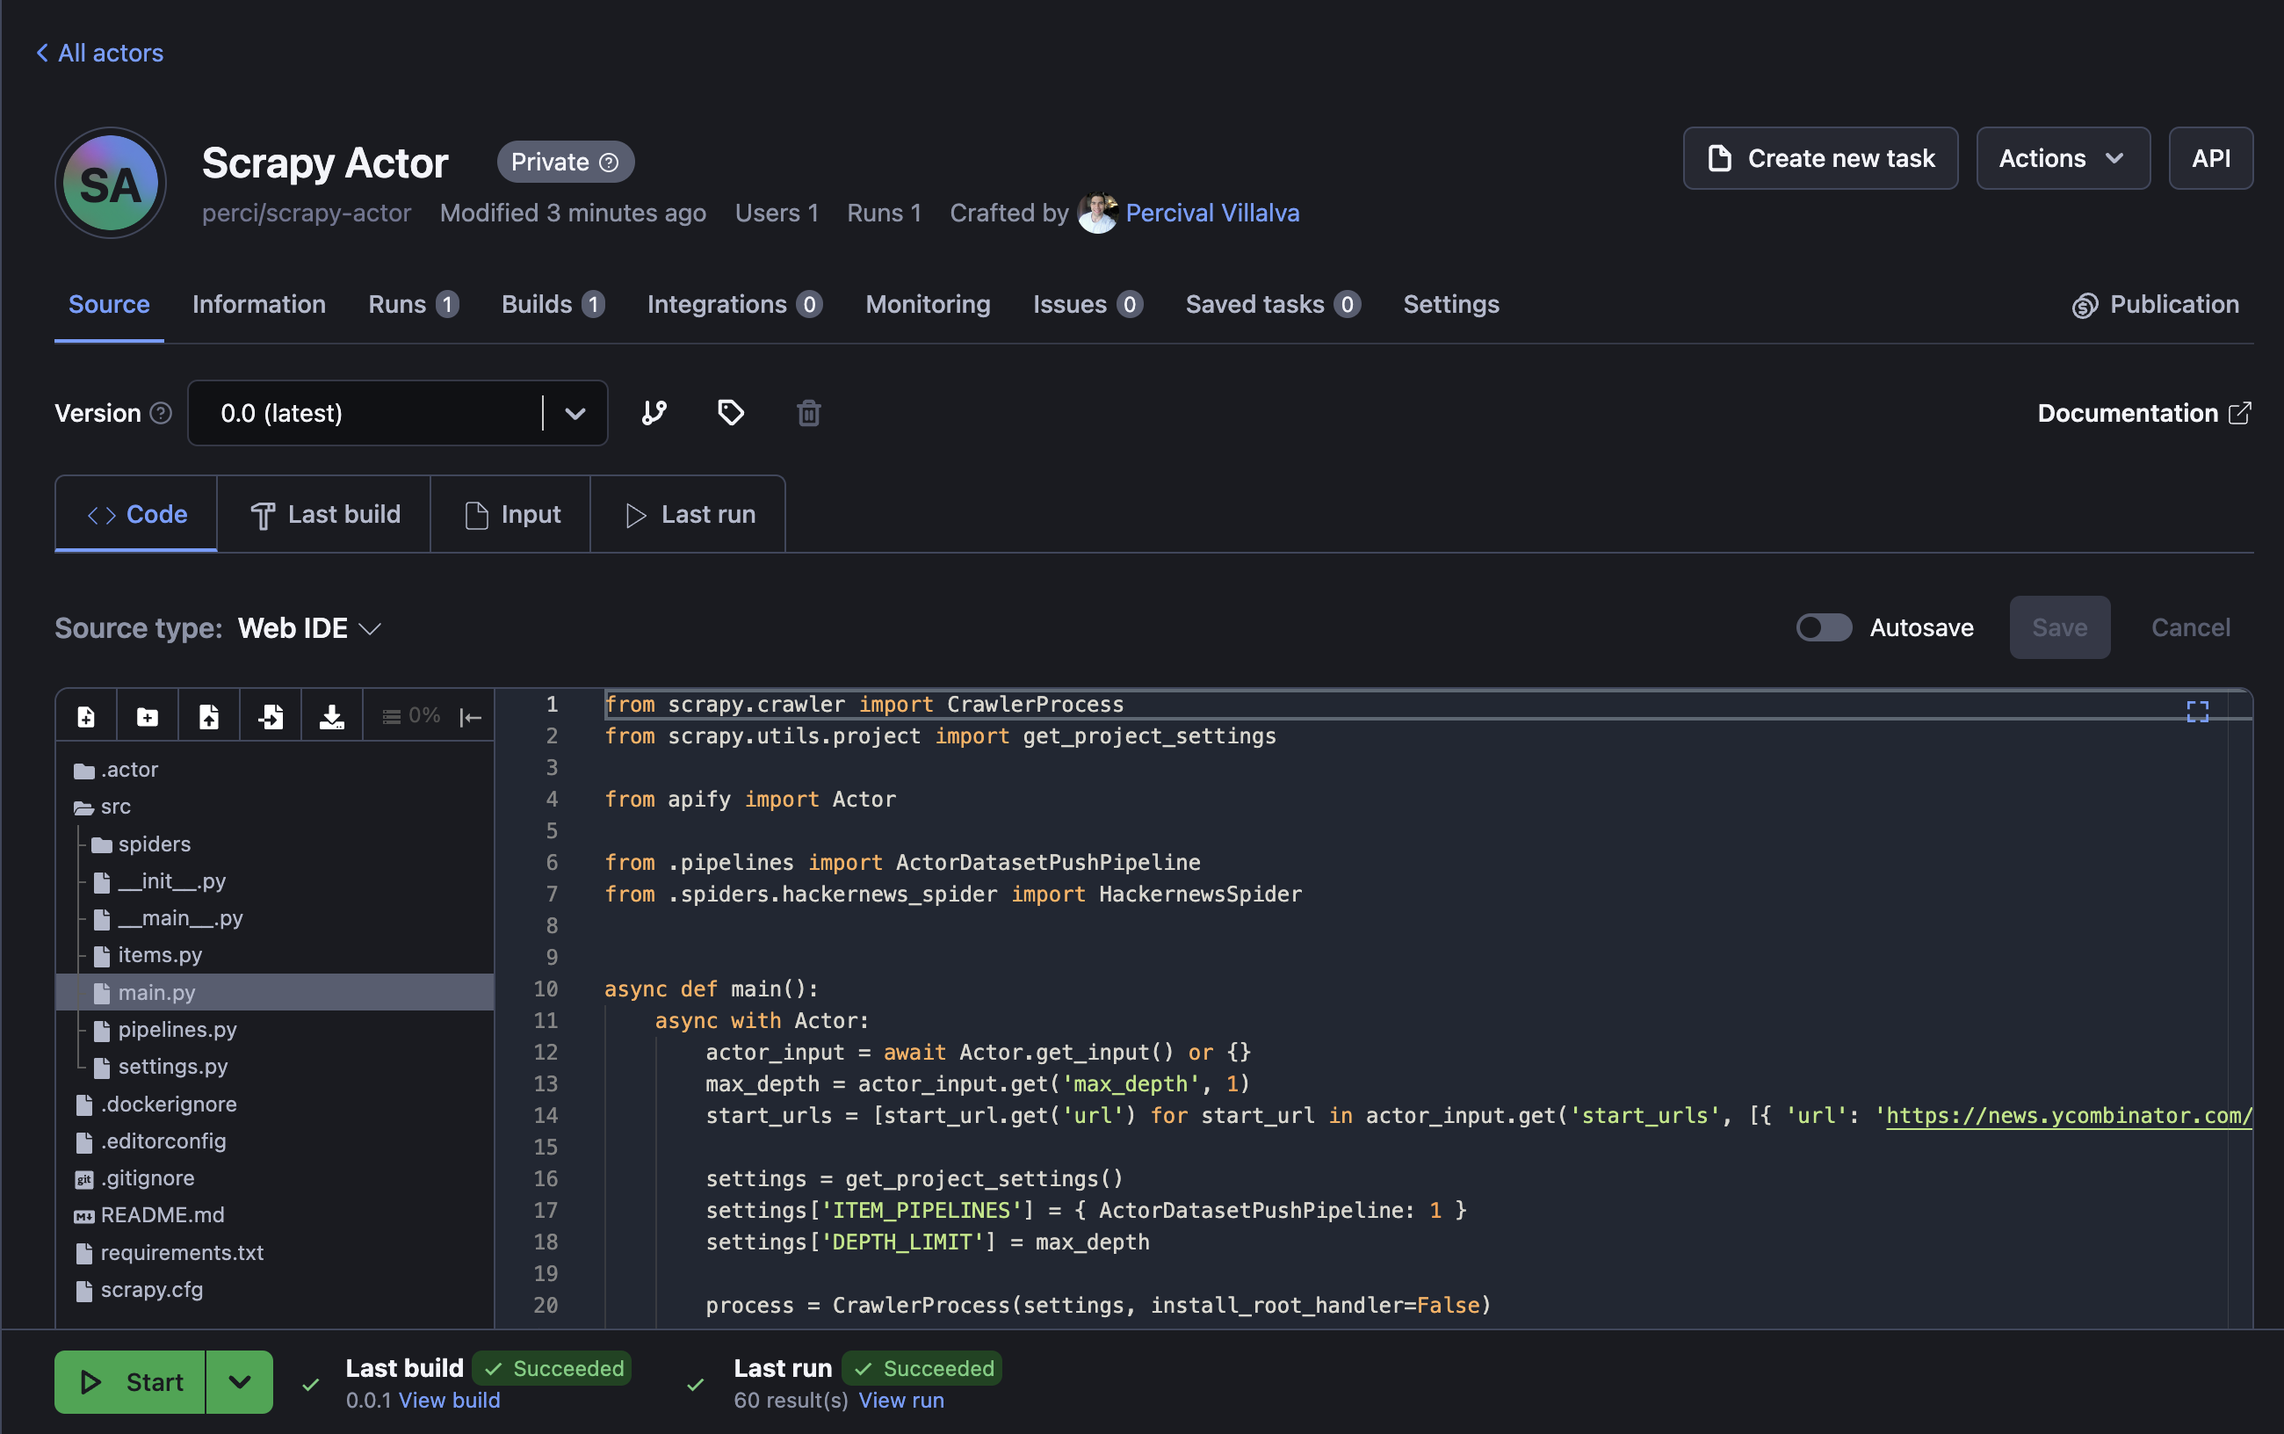This screenshot has height=1434, width=2284.
Task: Create a new folder in the file tree
Action: 147,715
